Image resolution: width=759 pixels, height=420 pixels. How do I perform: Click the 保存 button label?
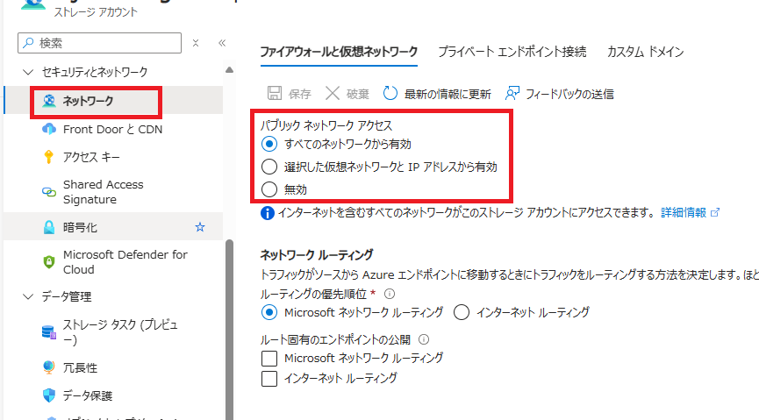tap(299, 94)
